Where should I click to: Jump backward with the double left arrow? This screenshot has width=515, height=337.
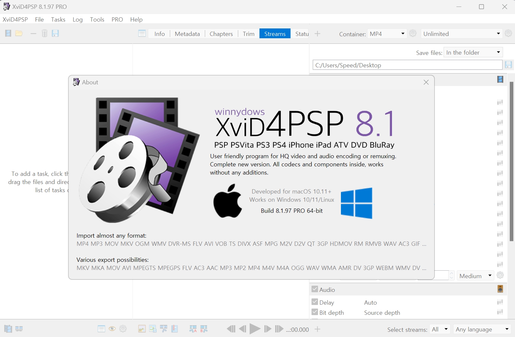coord(231,329)
